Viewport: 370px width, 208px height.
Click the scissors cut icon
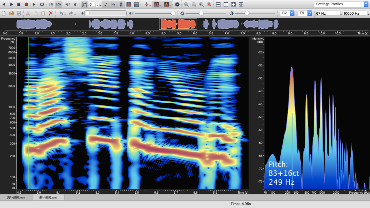pyautogui.click(x=28, y=13)
